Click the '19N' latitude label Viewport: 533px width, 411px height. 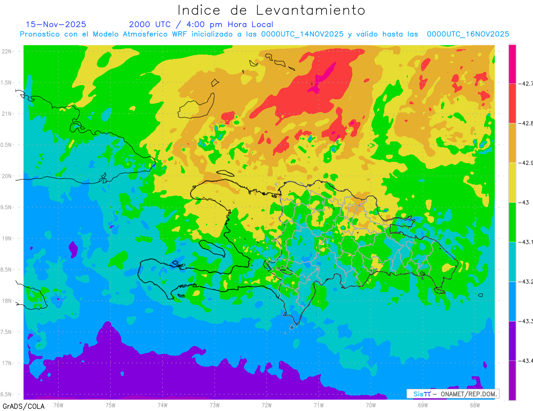(x=7, y=239)
